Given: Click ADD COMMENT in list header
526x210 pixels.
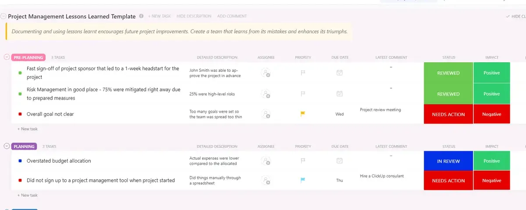Looking at the screenshot, I should tap(232, 16).
